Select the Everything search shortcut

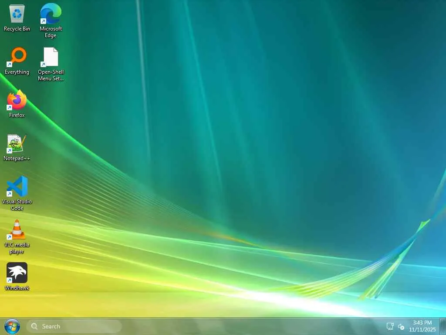17,61
